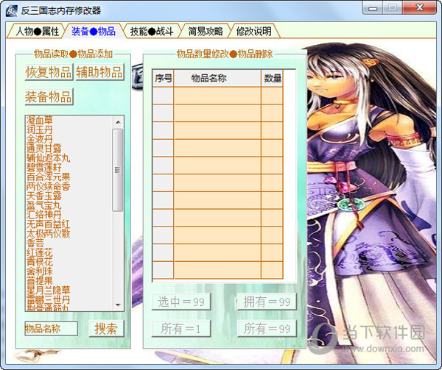442x370 pixels.
Task: Click the 数量 column header
Action: pos(272,78)
